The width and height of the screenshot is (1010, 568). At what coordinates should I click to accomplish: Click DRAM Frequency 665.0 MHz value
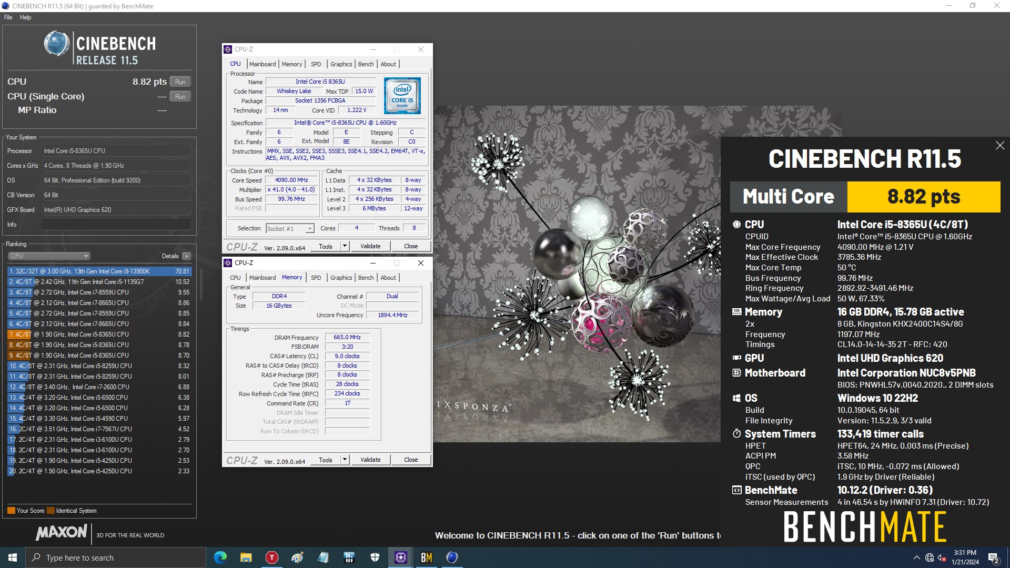click(347, 338)
